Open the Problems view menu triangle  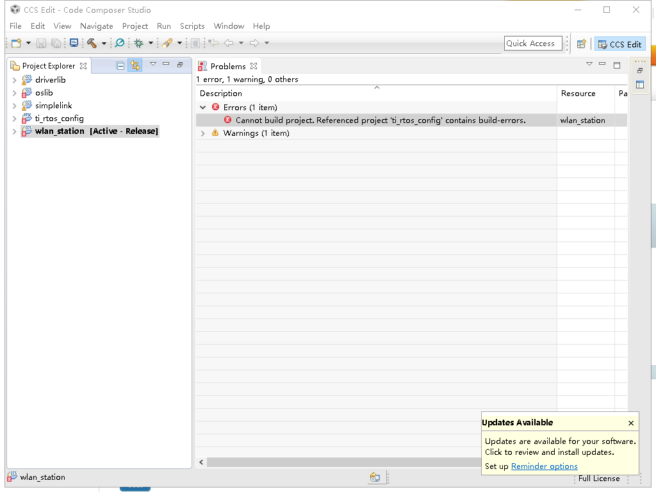[589, 64]
